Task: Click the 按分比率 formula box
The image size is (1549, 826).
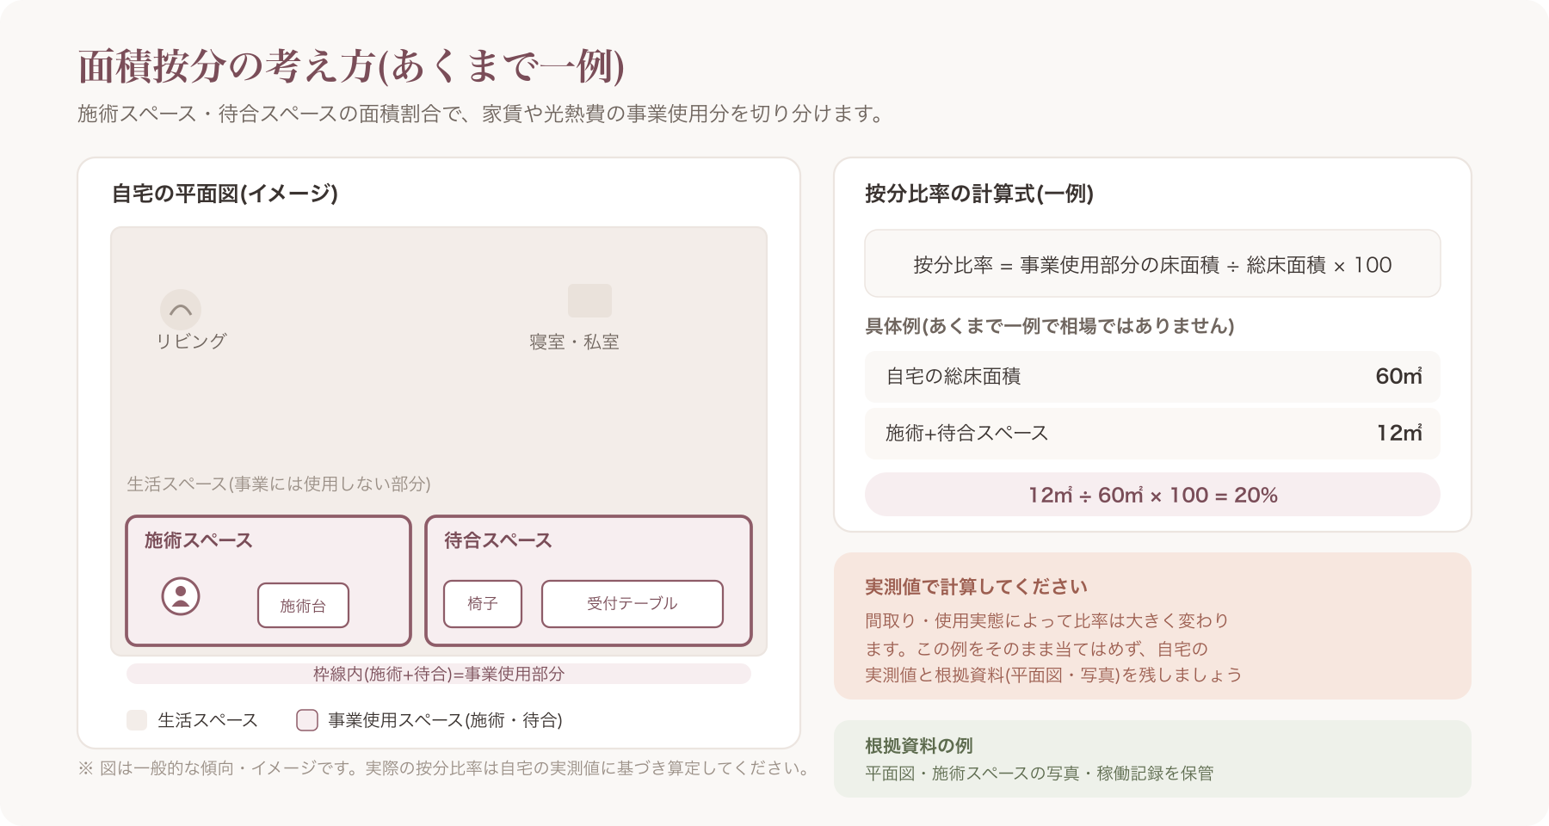Action: 1152,263
